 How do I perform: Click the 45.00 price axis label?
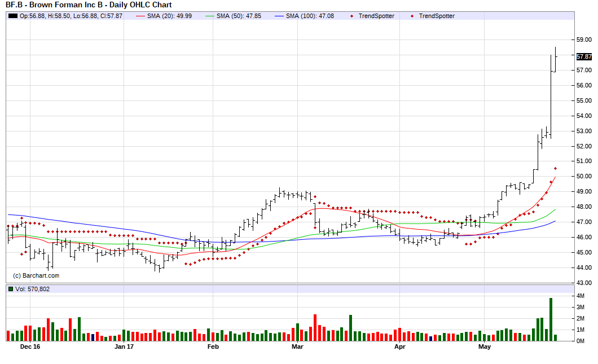(x=584, y=252)
